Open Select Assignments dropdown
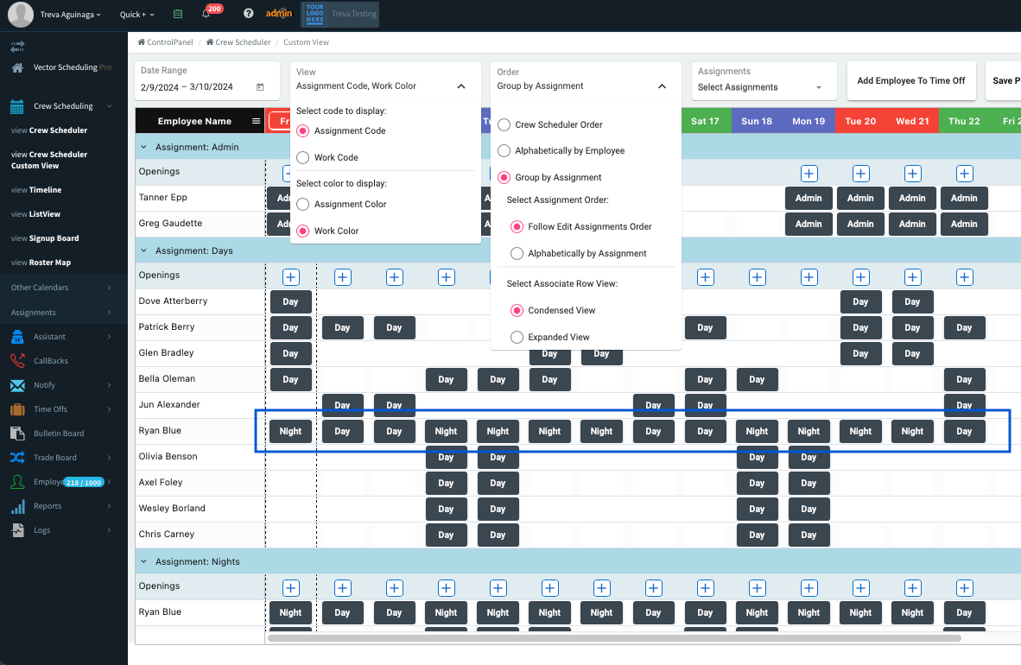Viewport: 1021px width, 665px height. (763, 81)
